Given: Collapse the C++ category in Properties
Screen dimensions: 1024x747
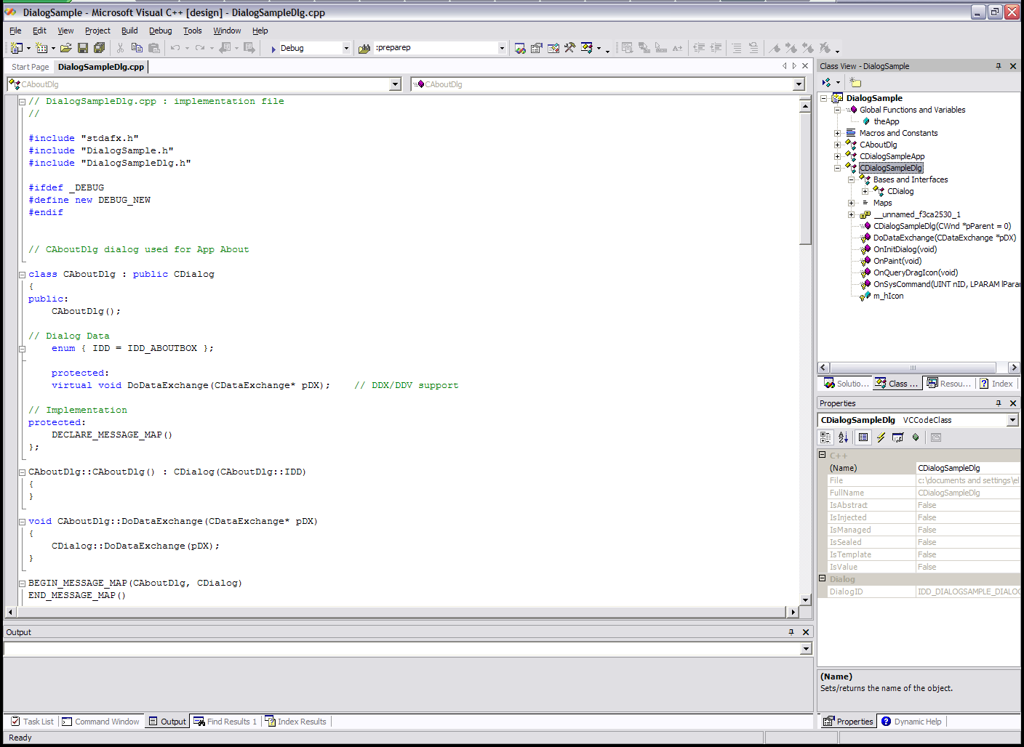Looking at the screenshot, I should [x=823, y=455].
